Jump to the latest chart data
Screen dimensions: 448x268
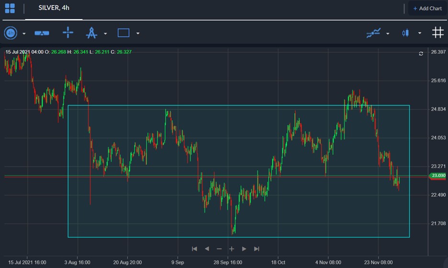point(257,249)
